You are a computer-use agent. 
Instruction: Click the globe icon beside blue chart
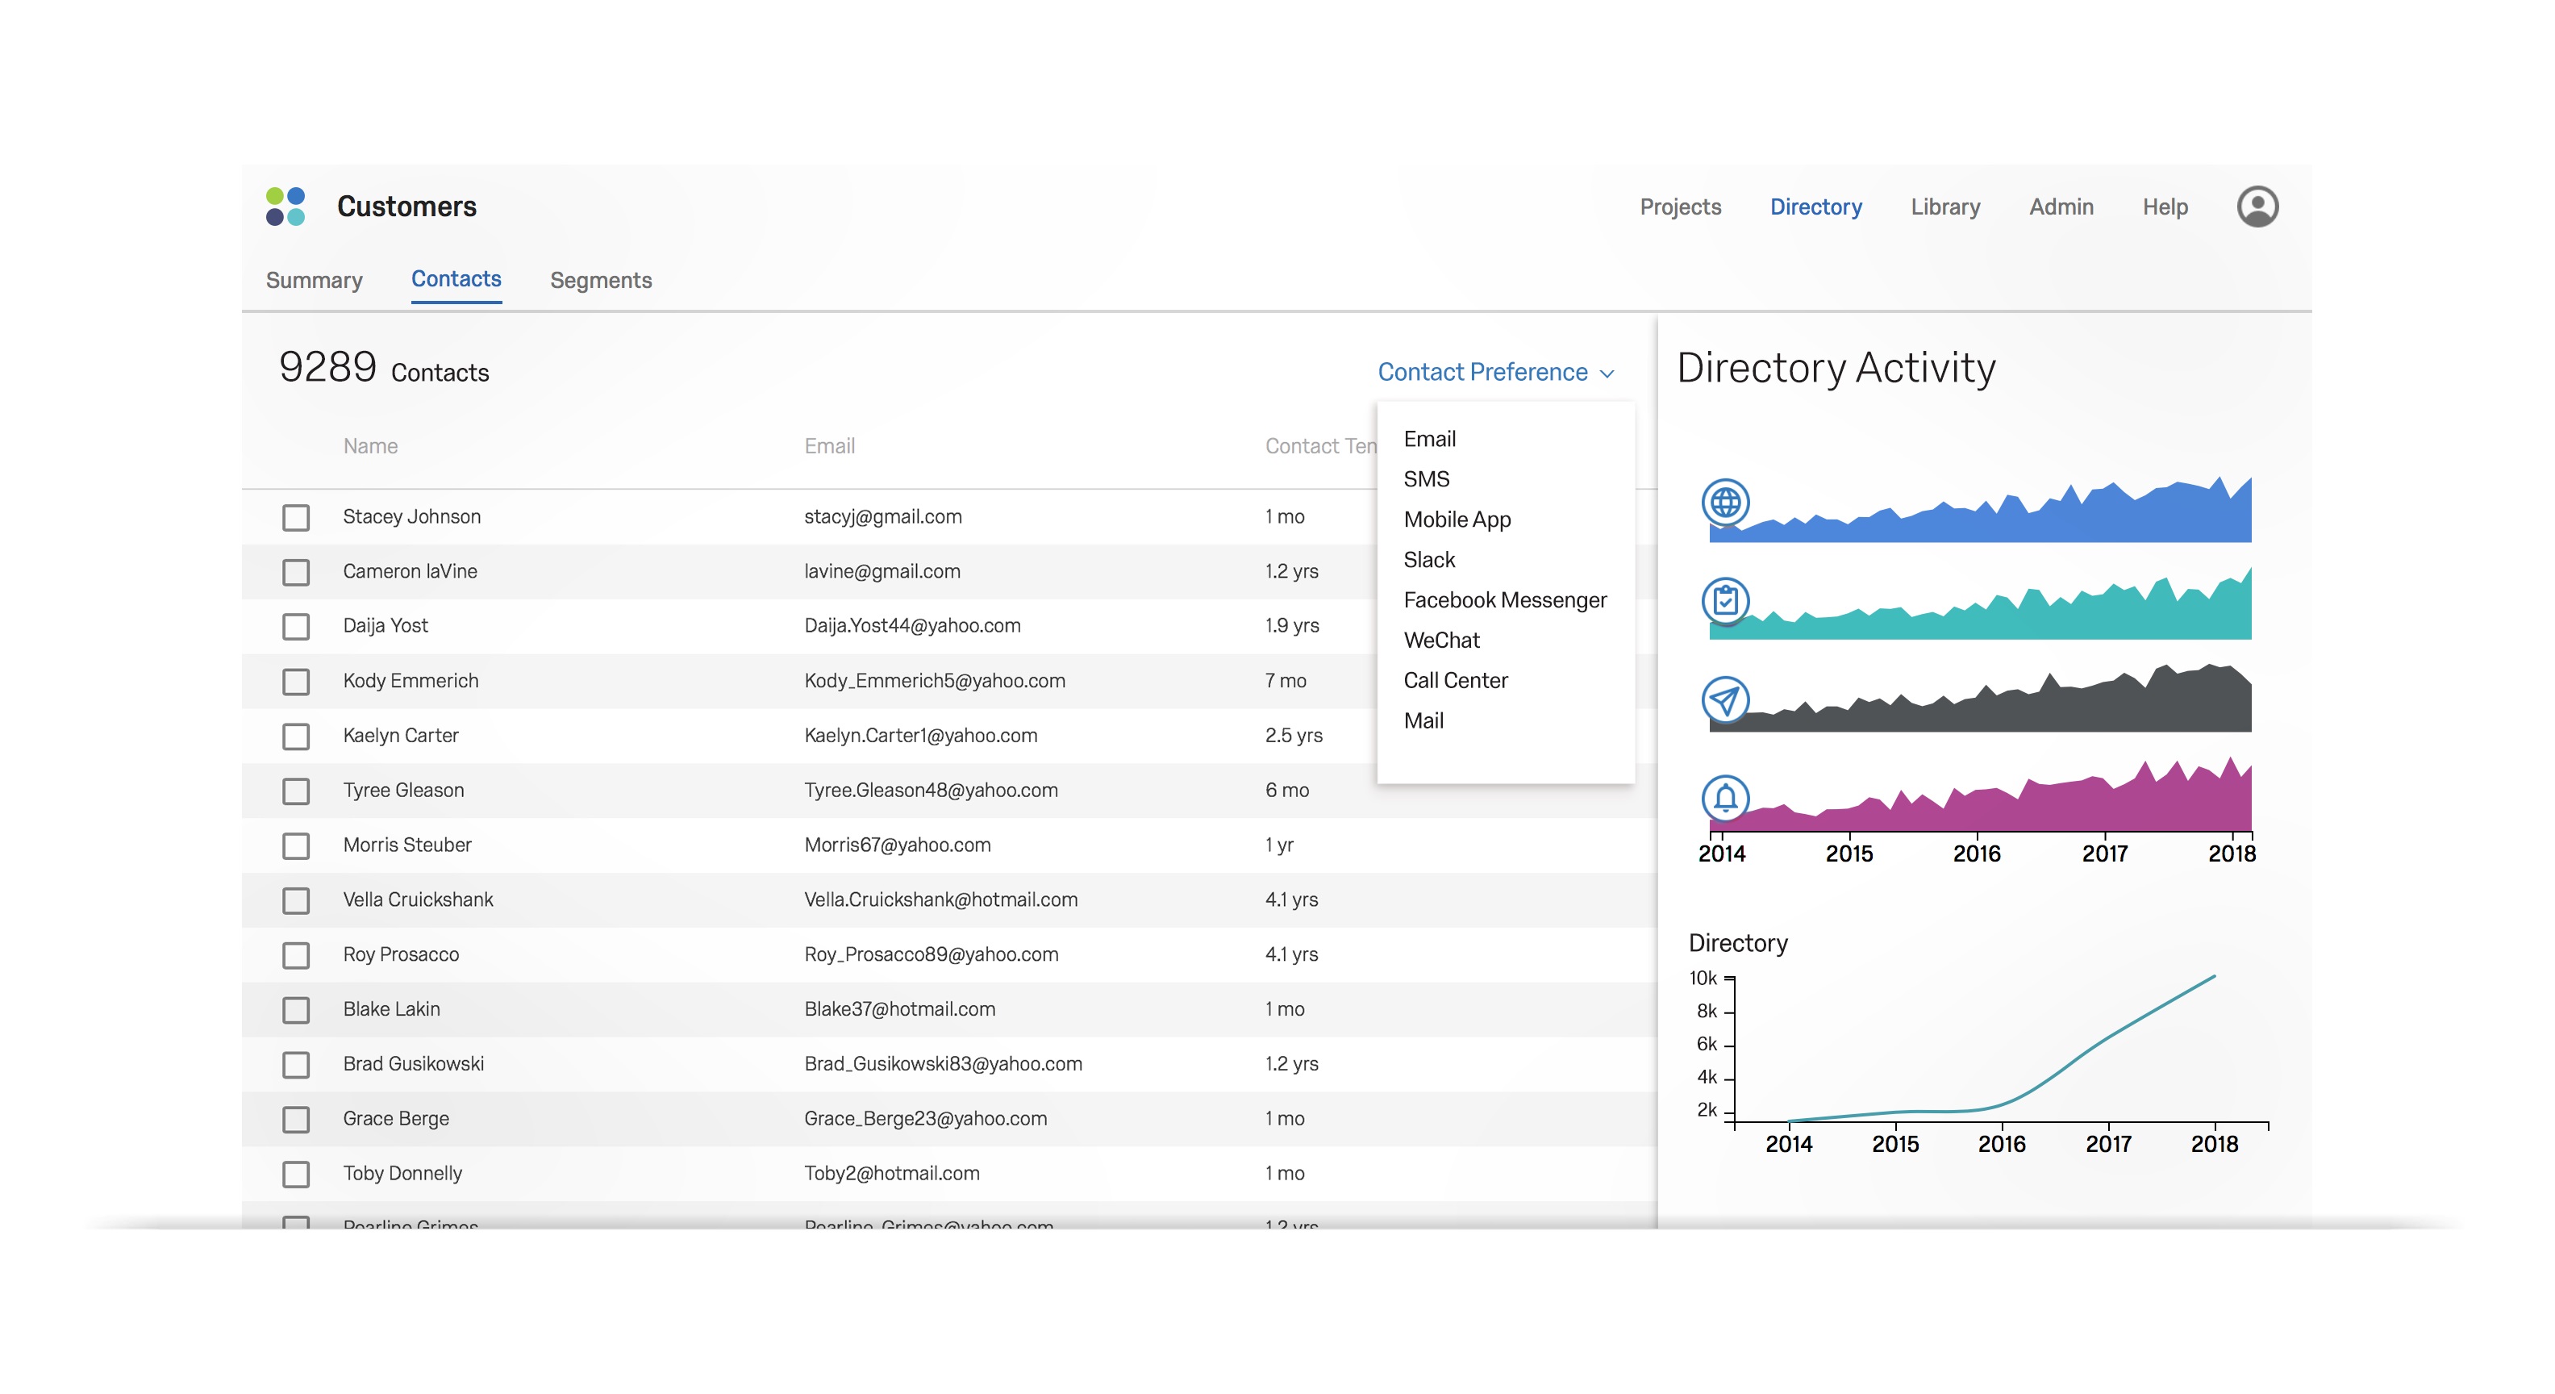tap(1725, 502)
